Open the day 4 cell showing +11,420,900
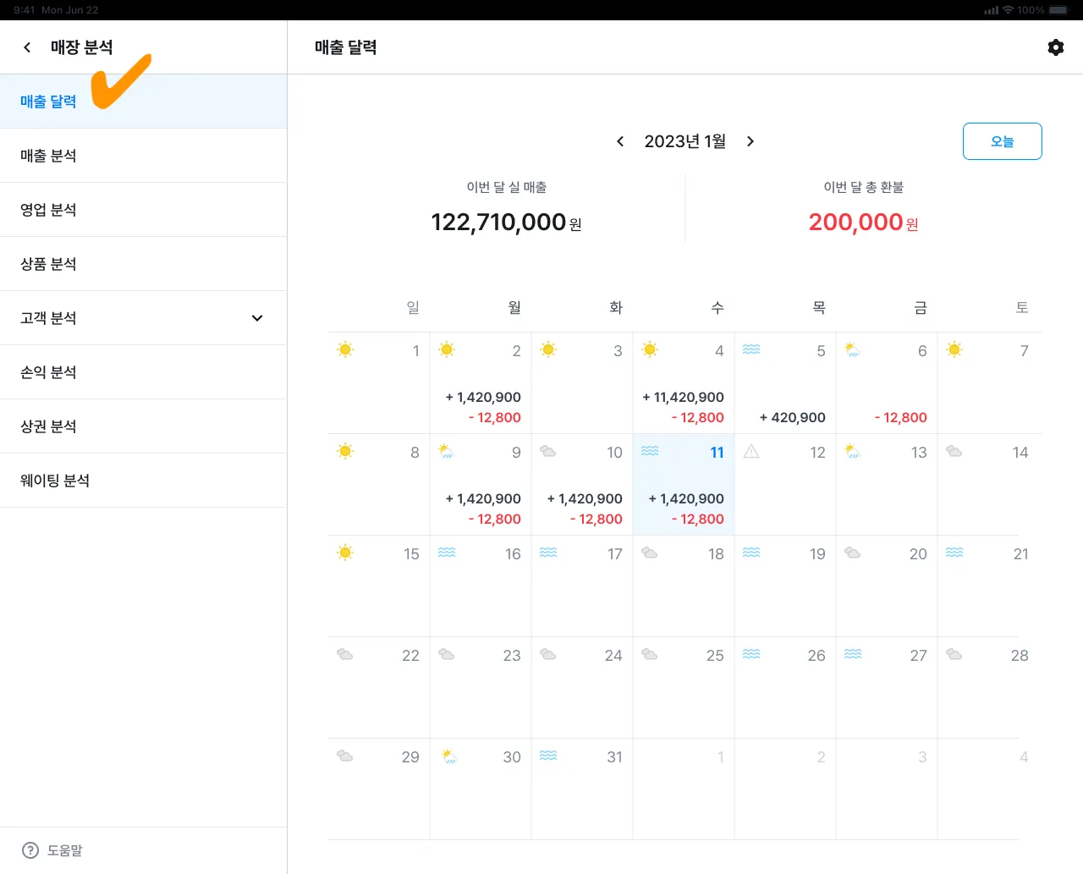This screenshot has width=1083, height=874. tap(684, 383)
